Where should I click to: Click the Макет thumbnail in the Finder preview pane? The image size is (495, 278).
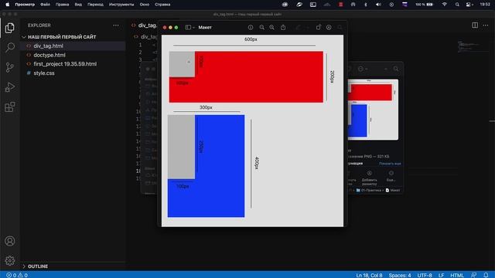click(373, 110)
